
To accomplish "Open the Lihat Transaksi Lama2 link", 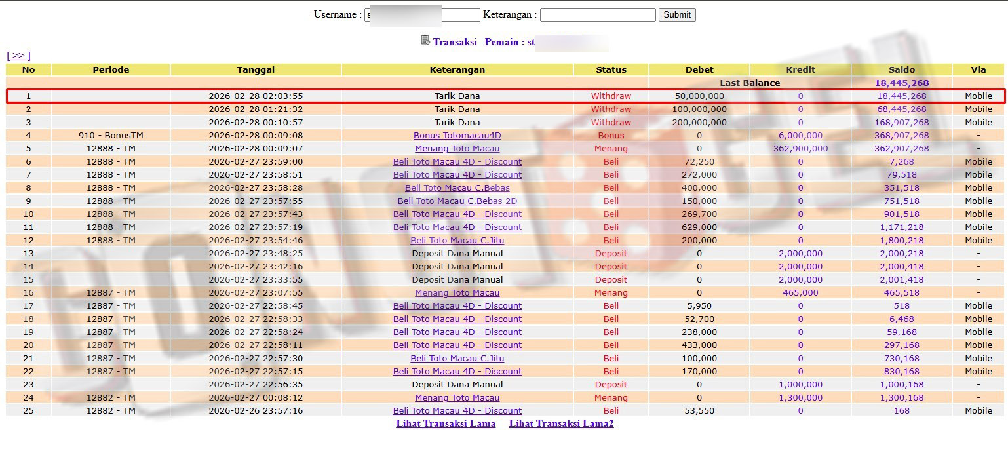I will tap(561, 423).
